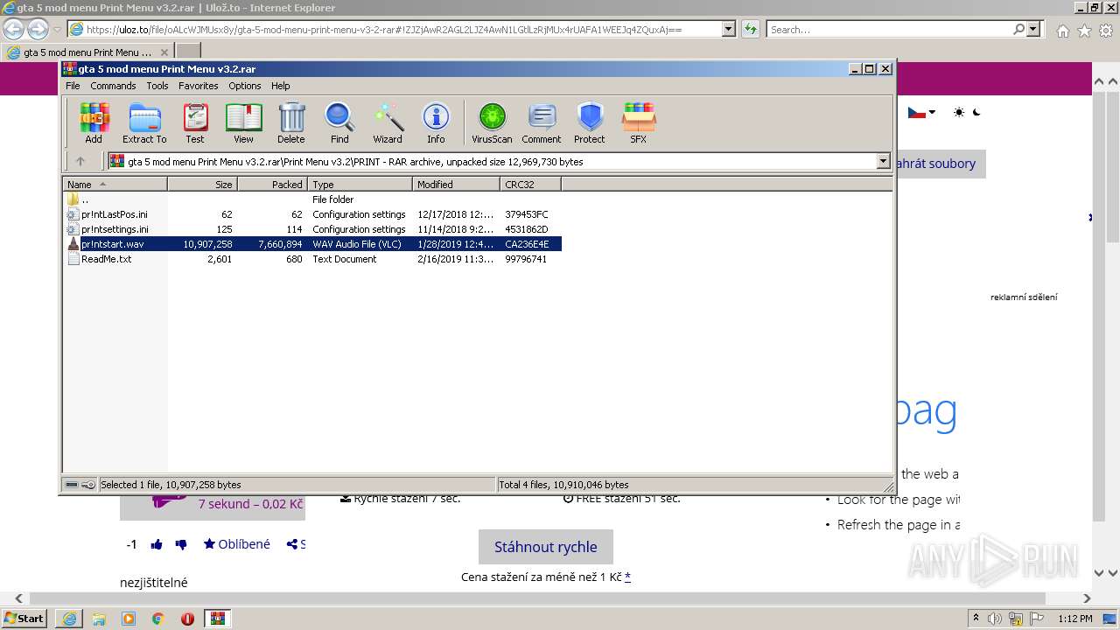Sort files by Modified column
The width and height of the screenshot is (1120, 630).
coord(456,184)
